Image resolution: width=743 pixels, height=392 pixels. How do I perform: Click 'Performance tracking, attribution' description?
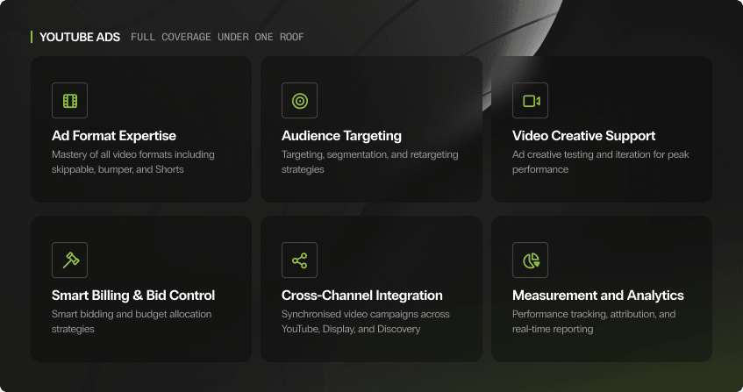click(594, 322)
